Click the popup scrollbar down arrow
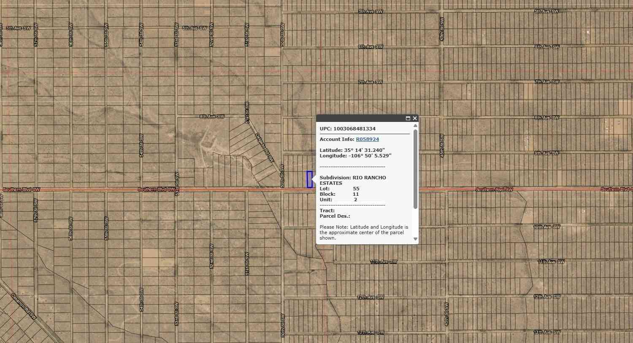The width and height of the screenshot is (633, 343). tap(415, 239)
